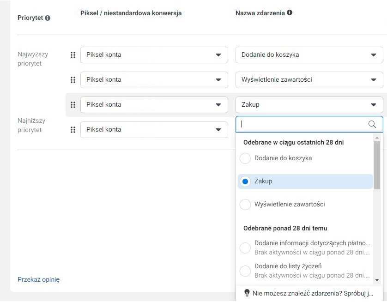Screen dimensions: 387x302
Task: Expand the Wyświetlenie zawartości event dropdown
Action: (309, 80)
